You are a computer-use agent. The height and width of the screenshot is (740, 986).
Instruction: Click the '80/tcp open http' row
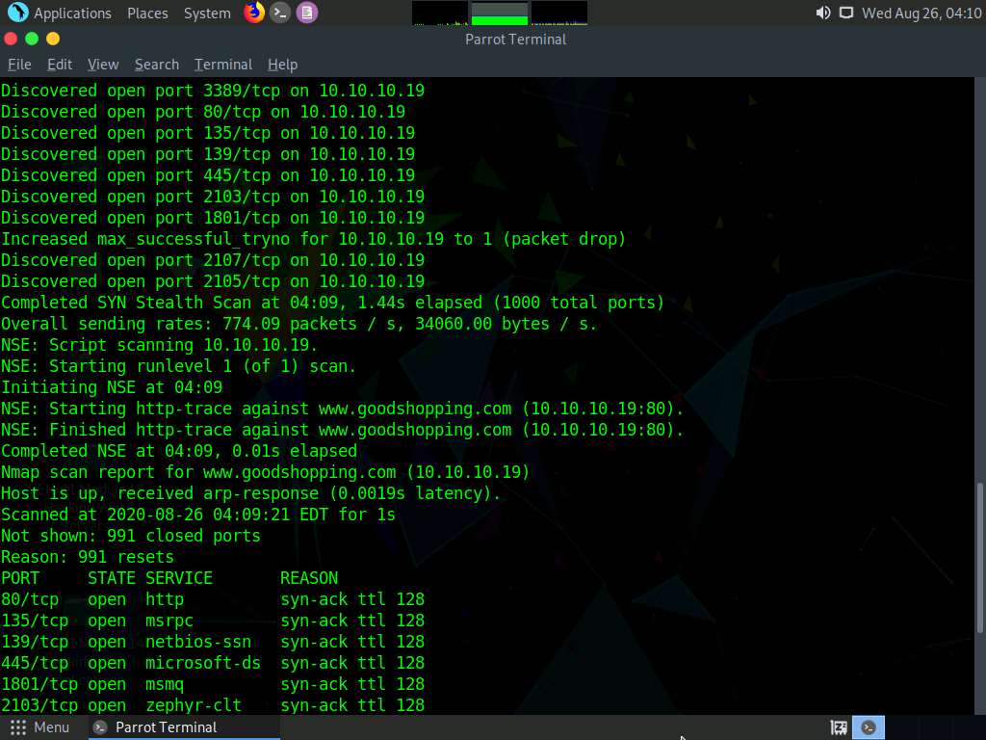[213, 599]
